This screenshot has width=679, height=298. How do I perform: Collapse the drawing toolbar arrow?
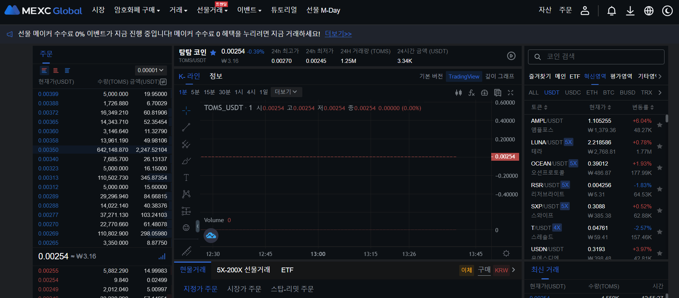tap(197, 226)
